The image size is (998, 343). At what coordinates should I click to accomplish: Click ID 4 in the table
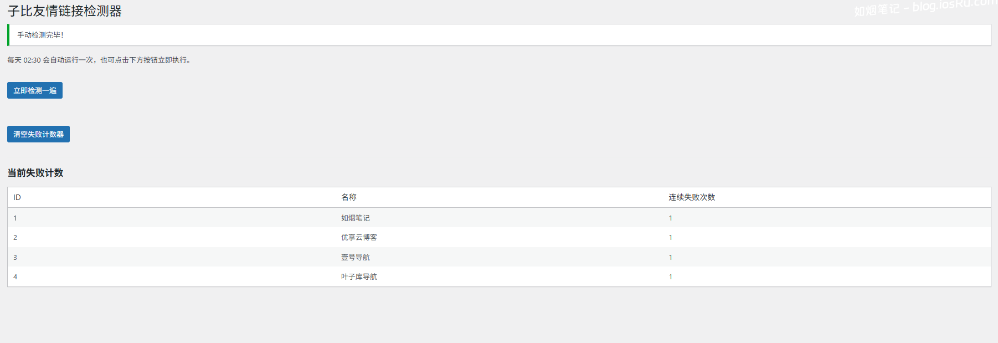[x=16, y=277]
